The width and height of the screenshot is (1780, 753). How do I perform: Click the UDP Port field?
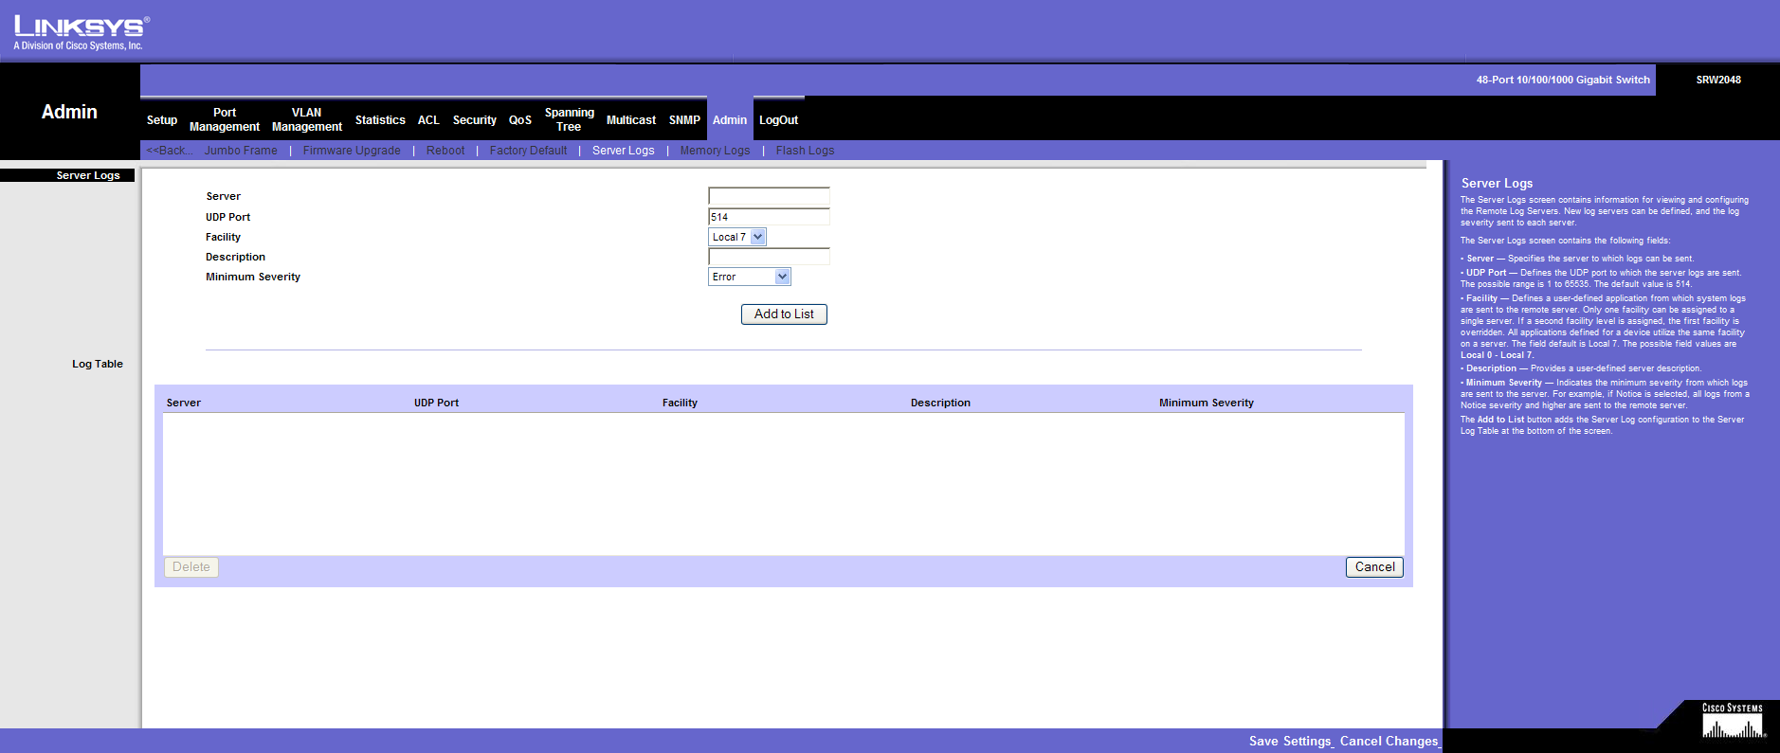(769, 217)
